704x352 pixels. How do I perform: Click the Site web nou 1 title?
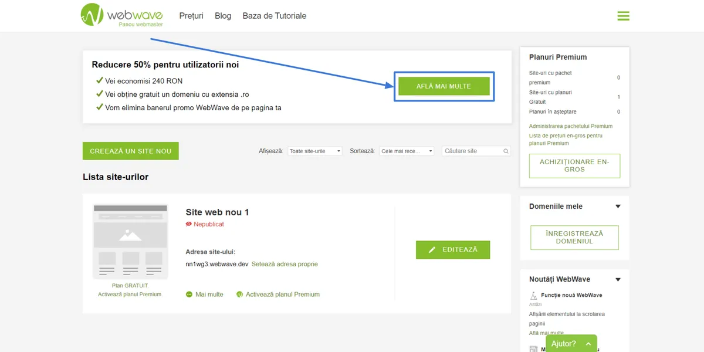(218, 212)
